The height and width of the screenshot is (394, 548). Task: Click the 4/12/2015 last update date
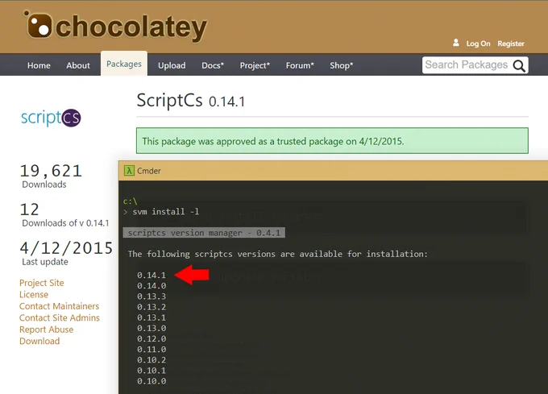(66, 248)
